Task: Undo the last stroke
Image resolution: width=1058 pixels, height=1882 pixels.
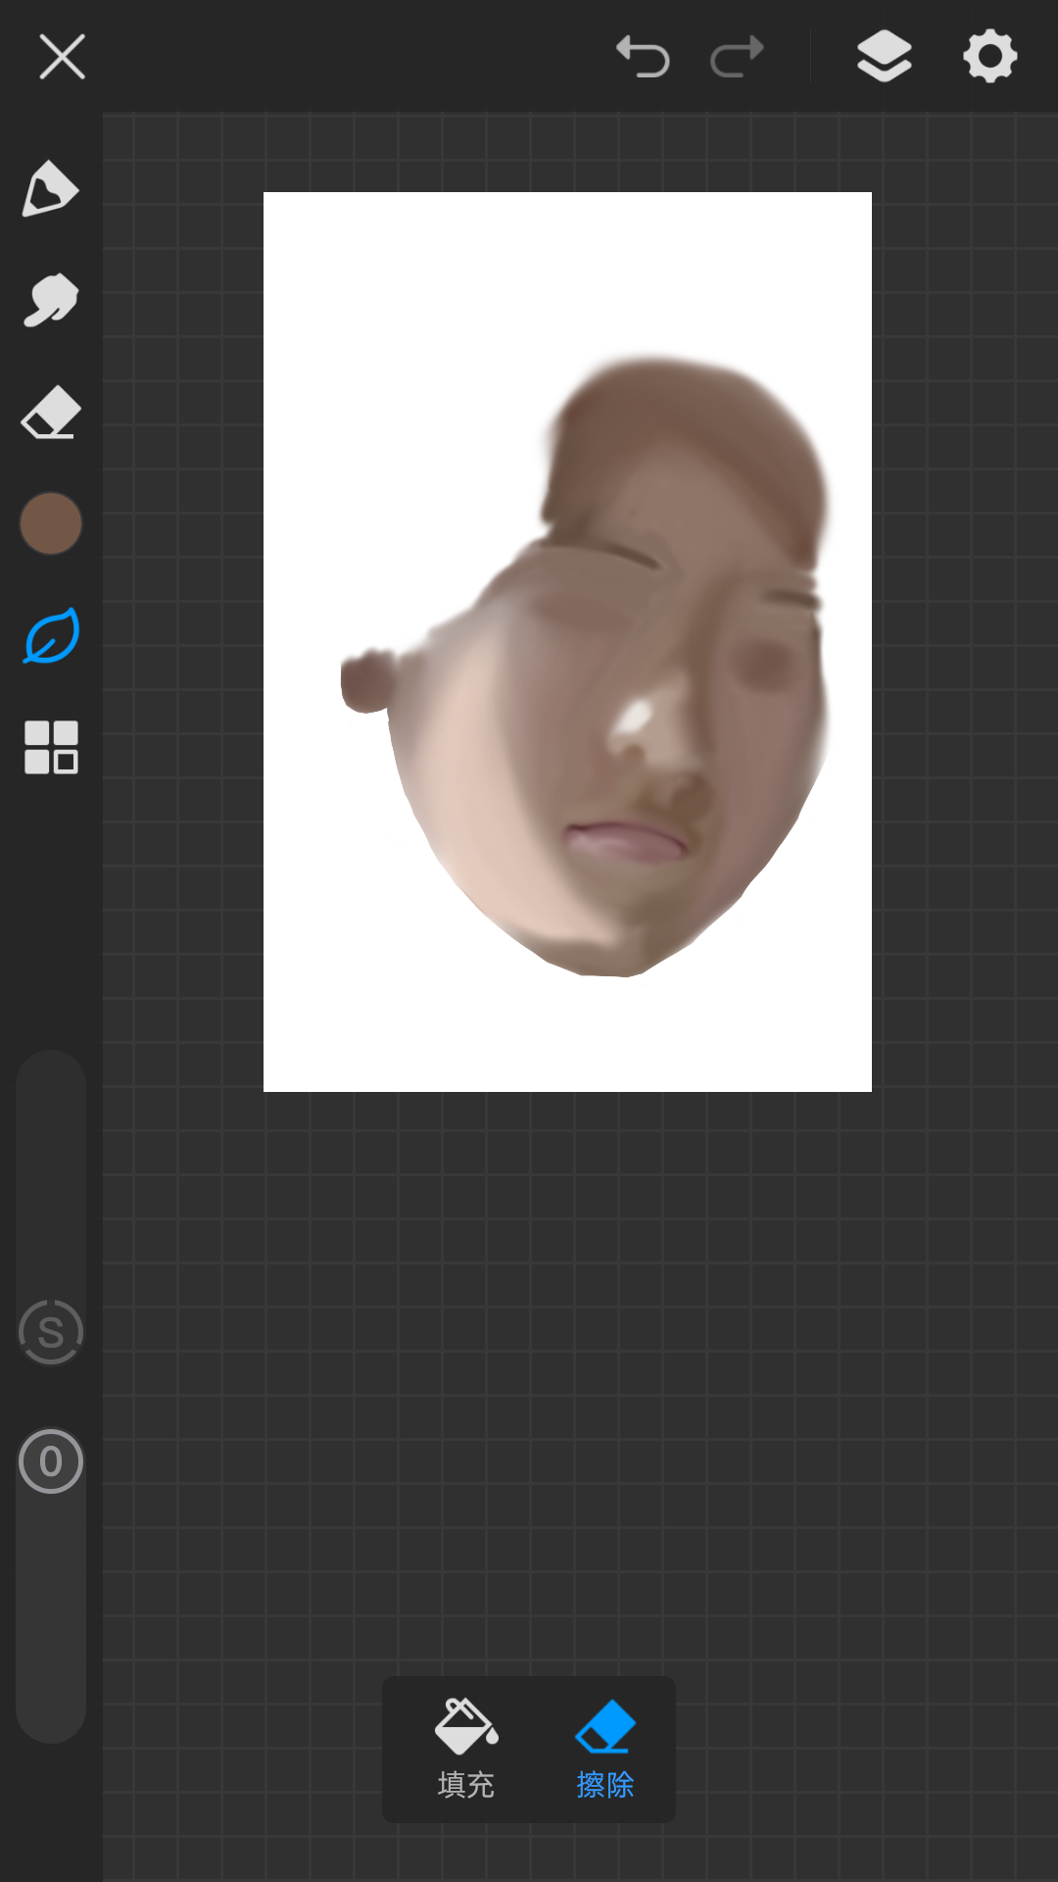Action: tap(643, 56)
